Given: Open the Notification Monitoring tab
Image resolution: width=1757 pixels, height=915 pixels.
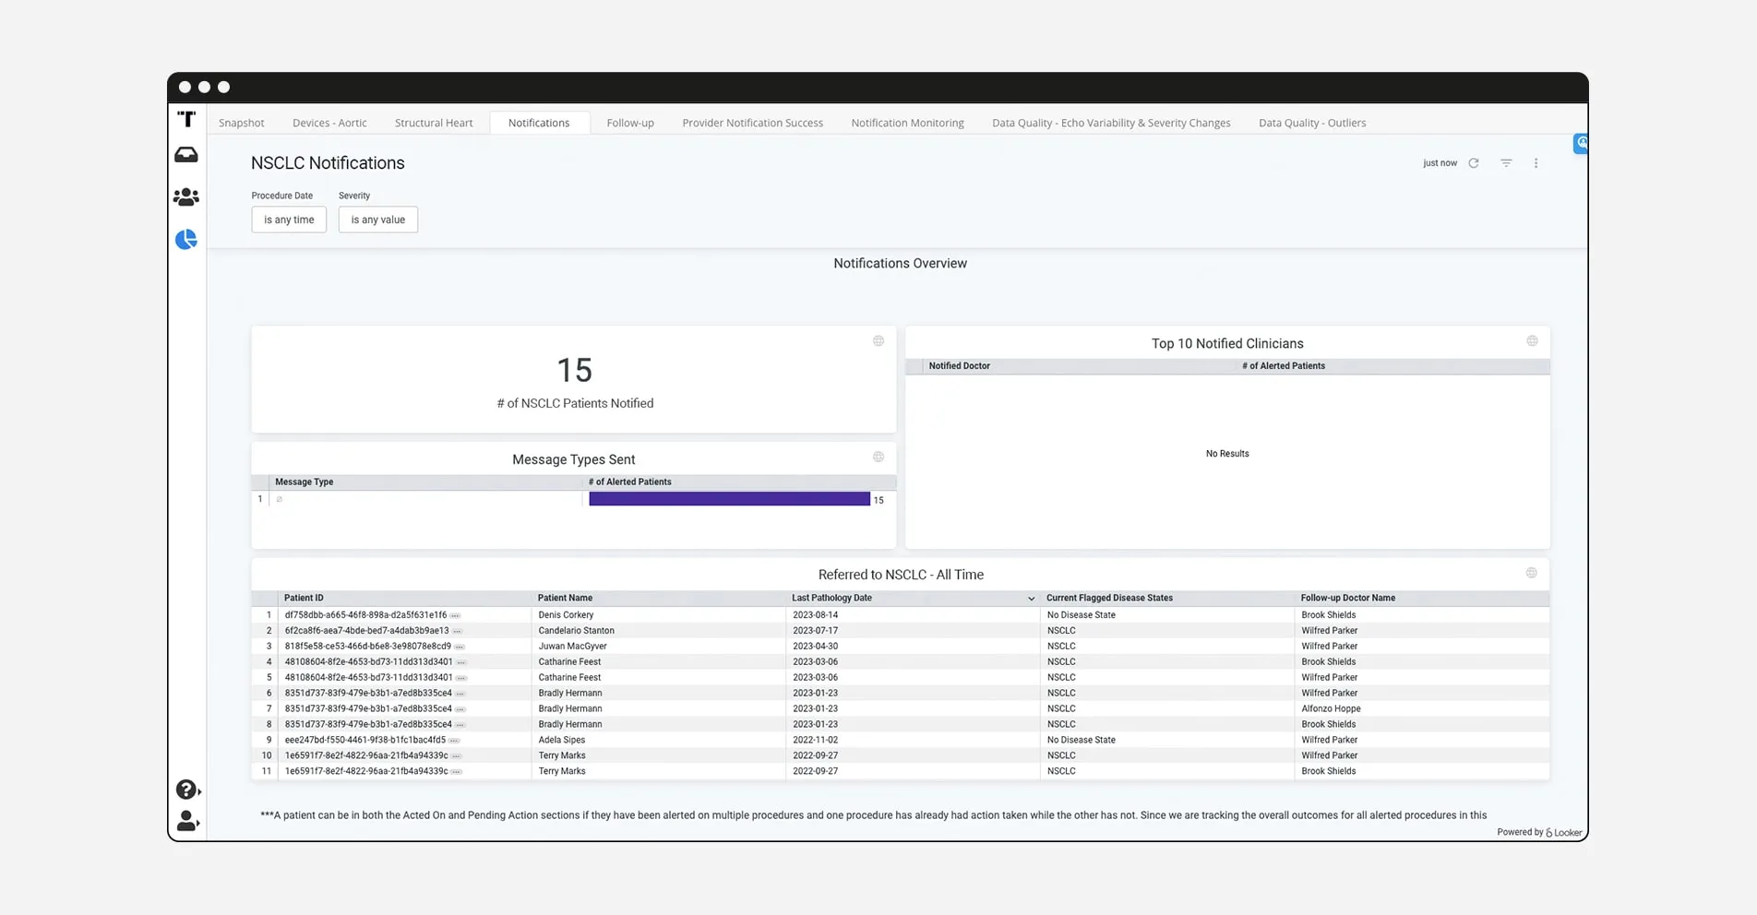Looking at the screenshot, I should pyautogui.click(x=907, y=123).
